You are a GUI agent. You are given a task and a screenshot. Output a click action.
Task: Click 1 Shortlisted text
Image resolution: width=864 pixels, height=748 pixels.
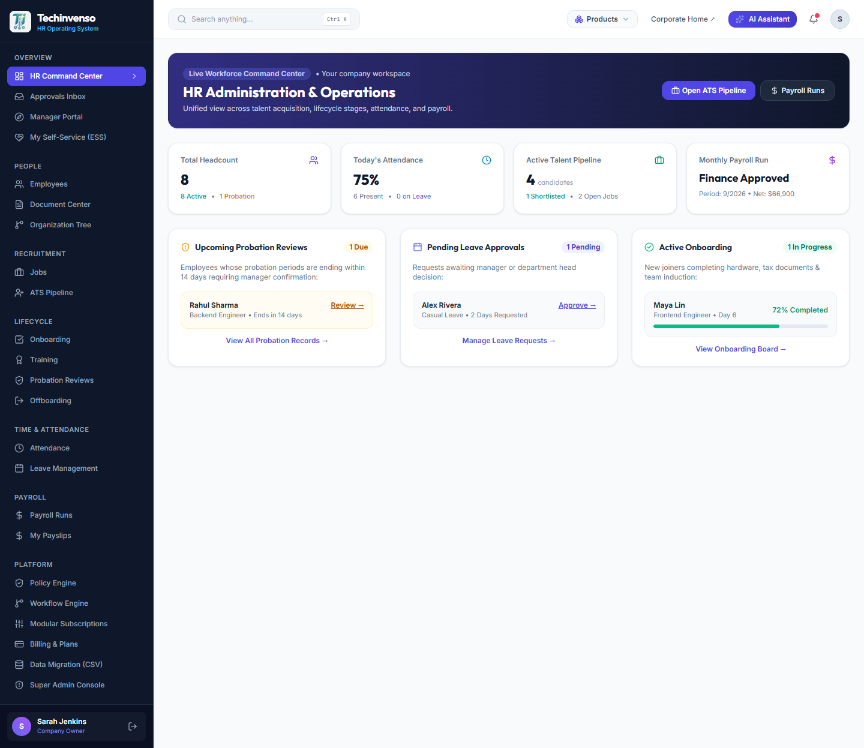tap(545, 196)
